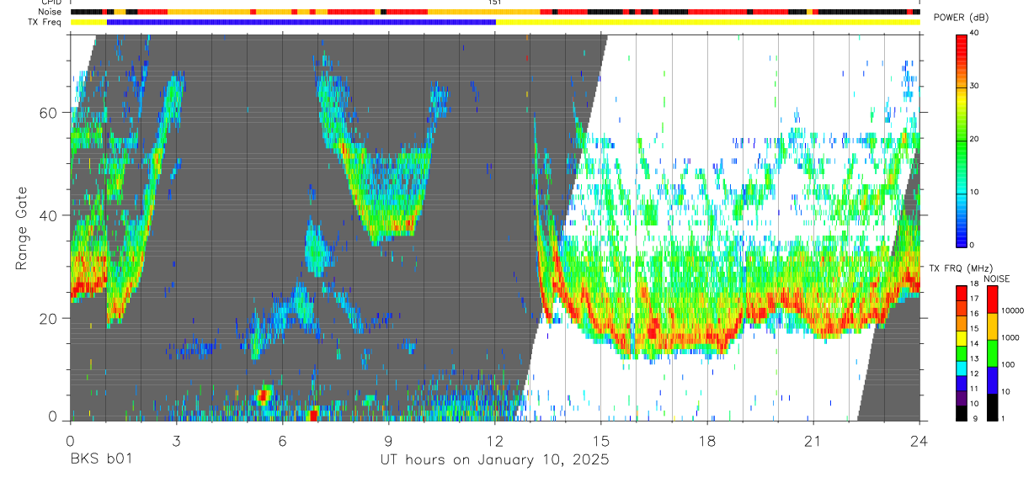The width and height of the screenshot is (1034, 477).
Task: Click the 'Noise' row label at top
Action: (x=51, y=12)
